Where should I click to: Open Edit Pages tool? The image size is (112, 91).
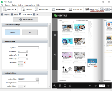coord(27,9)
